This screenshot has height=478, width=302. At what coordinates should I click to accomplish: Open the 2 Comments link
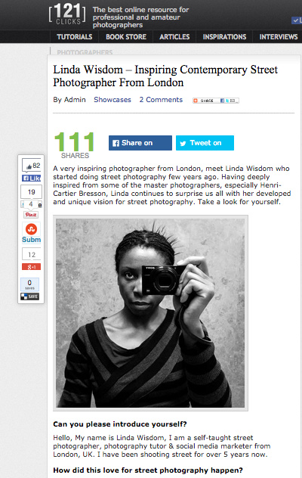pos(161,100)
